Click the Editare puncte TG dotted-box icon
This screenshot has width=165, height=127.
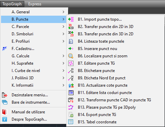(x=71, y=63)
